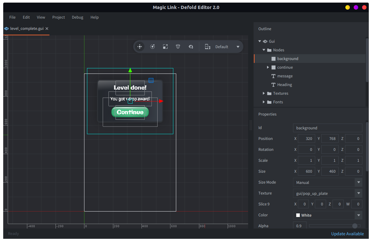The image size is (372, 242).
Task: Collapse the Nodes folder
Action: (264, 50)
